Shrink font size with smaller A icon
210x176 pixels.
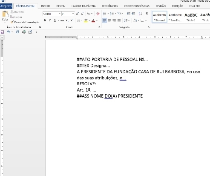(82, 14)
